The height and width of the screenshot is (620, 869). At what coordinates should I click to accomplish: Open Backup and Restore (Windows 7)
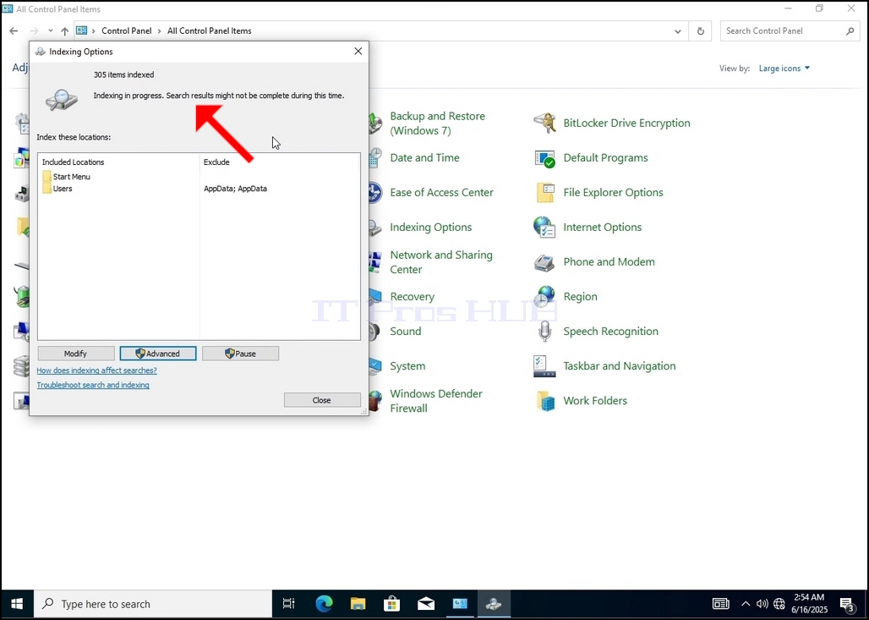[x=437, y=123]
